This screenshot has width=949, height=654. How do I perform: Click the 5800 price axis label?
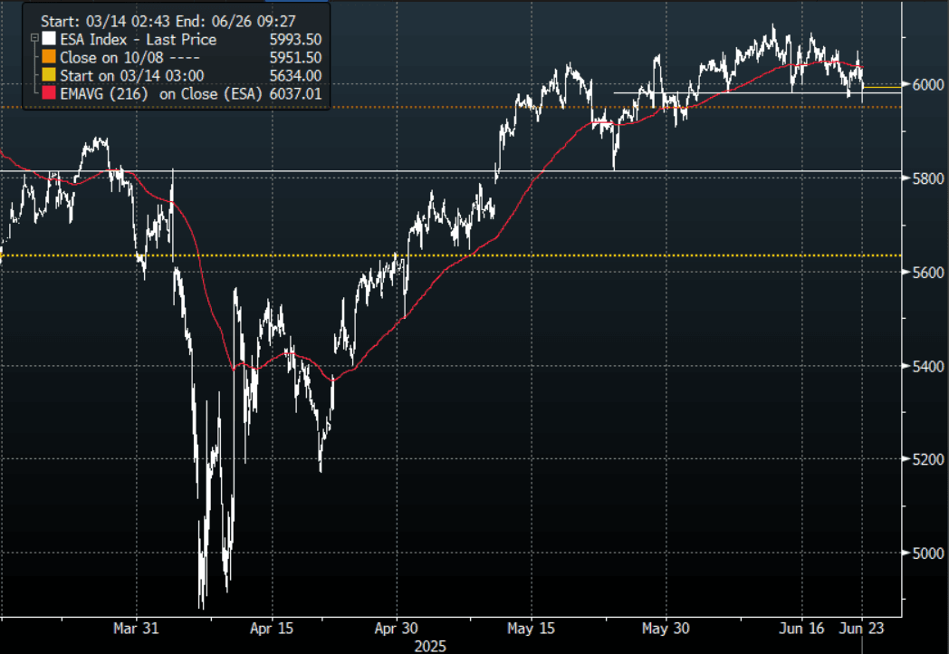pos(928,179)
